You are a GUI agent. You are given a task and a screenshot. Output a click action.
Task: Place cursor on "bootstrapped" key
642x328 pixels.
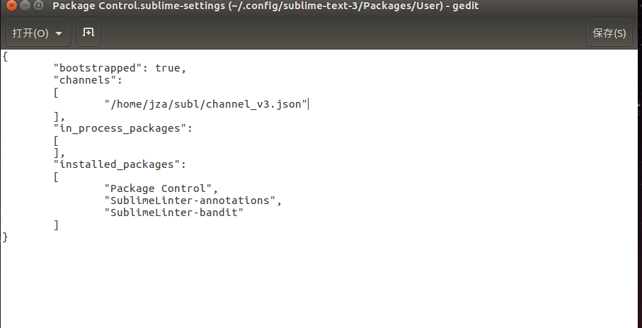[98, 68]
